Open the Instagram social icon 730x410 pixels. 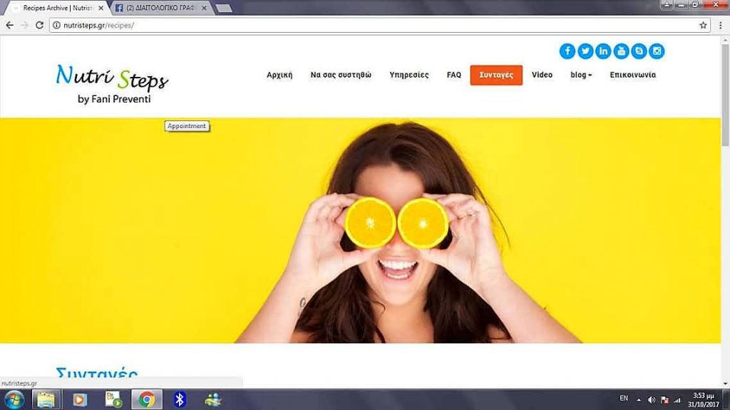(657, 51)
